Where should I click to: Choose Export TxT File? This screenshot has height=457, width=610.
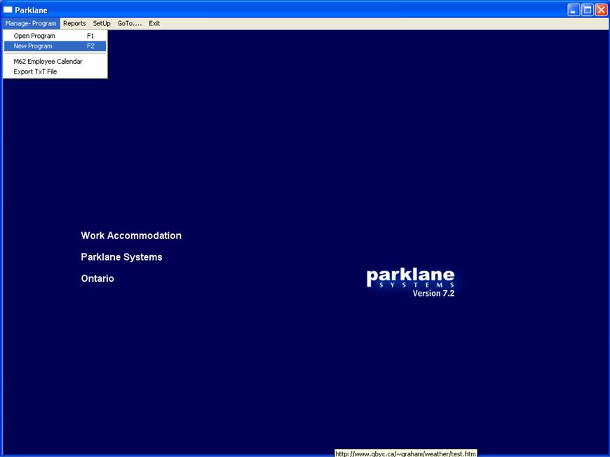coord(55,71)
